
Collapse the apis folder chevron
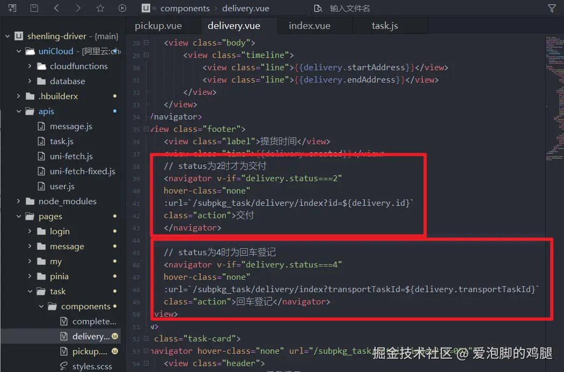pos(19,111)
